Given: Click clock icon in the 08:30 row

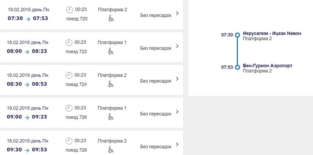Looking at the screenshot, I should [69, 75].
